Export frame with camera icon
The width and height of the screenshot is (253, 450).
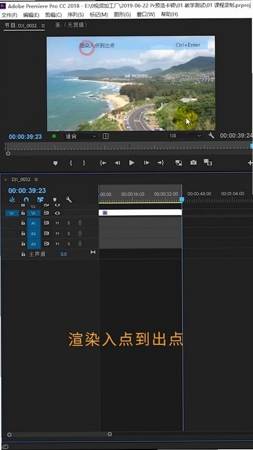coord(193,163)
